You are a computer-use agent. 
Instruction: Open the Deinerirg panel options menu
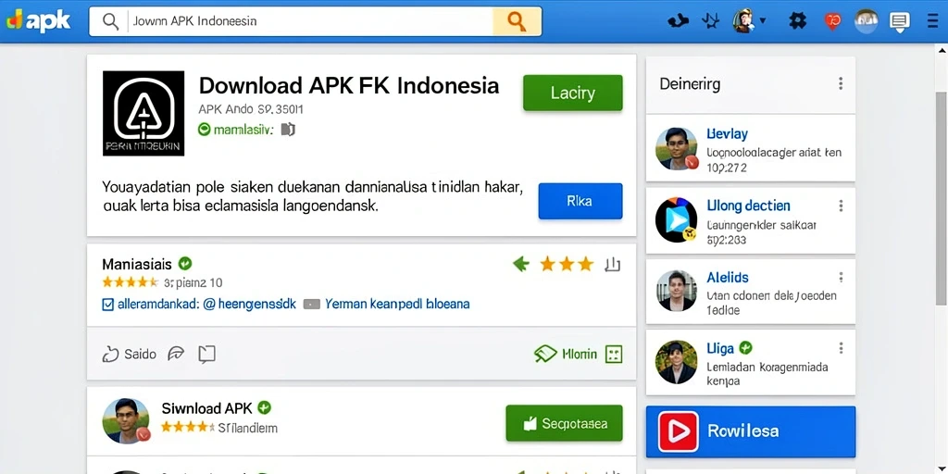point(841,84)
